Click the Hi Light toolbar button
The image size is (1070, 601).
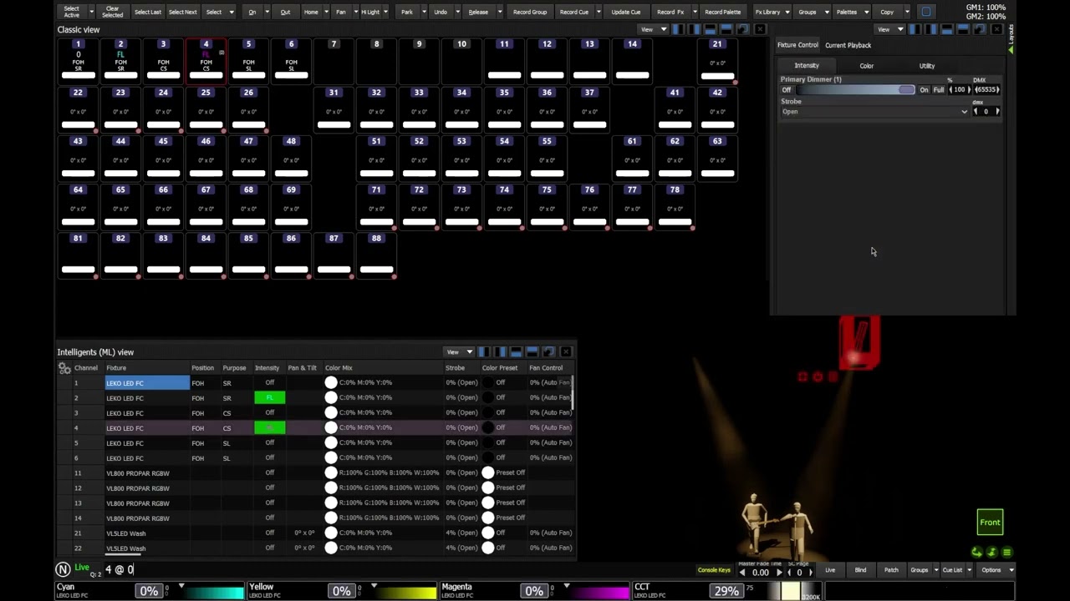[370, 12]
